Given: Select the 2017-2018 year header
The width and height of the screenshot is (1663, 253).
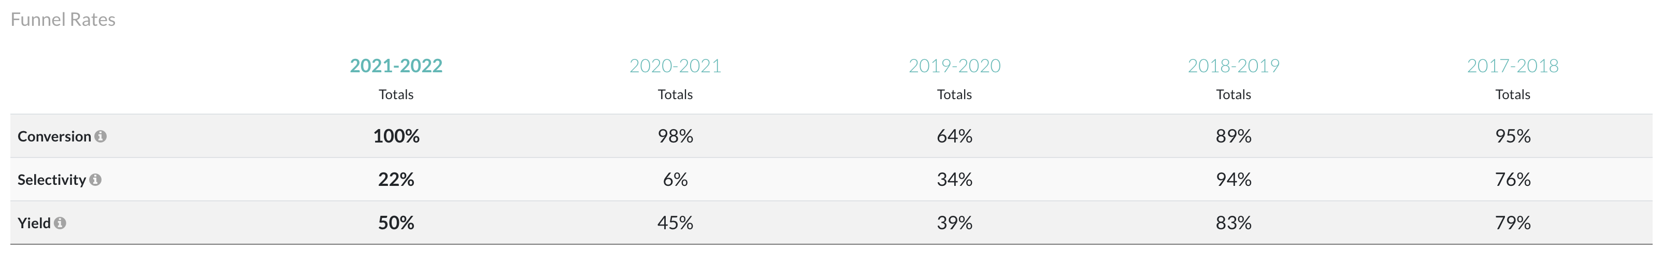Looking at the screenshot, I should tap(1513, 66).
